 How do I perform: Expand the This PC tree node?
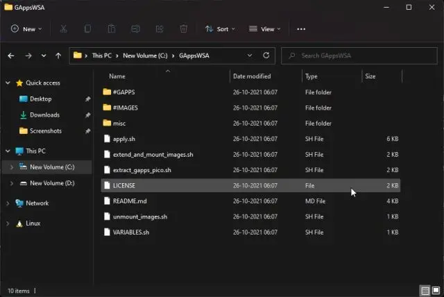click(8, 151)
